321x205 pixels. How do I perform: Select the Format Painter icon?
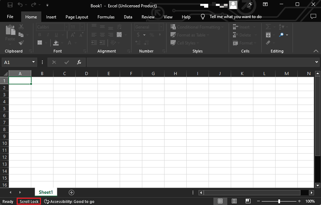pos(21,42)
